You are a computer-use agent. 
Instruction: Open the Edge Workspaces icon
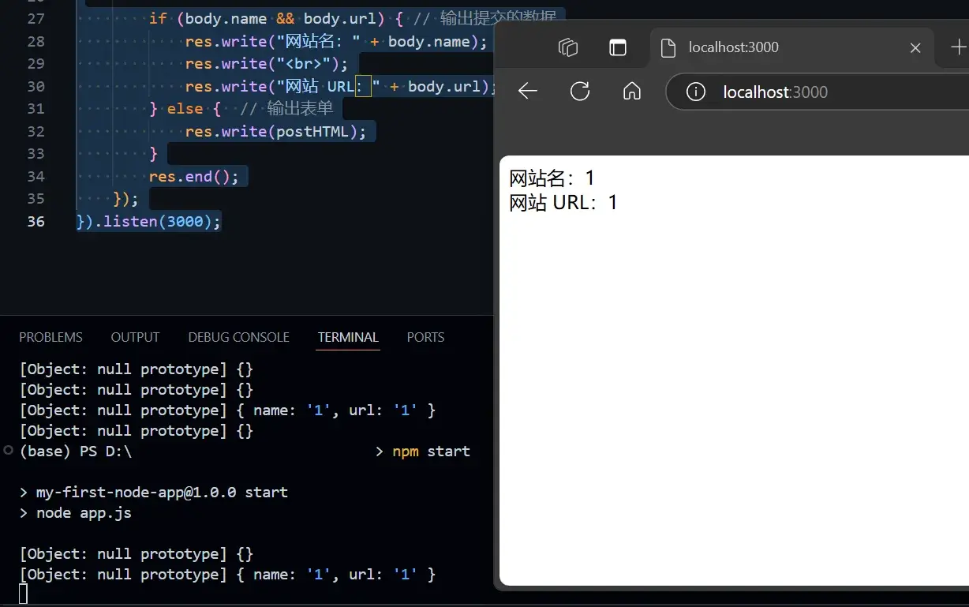[x=567, y=47]
